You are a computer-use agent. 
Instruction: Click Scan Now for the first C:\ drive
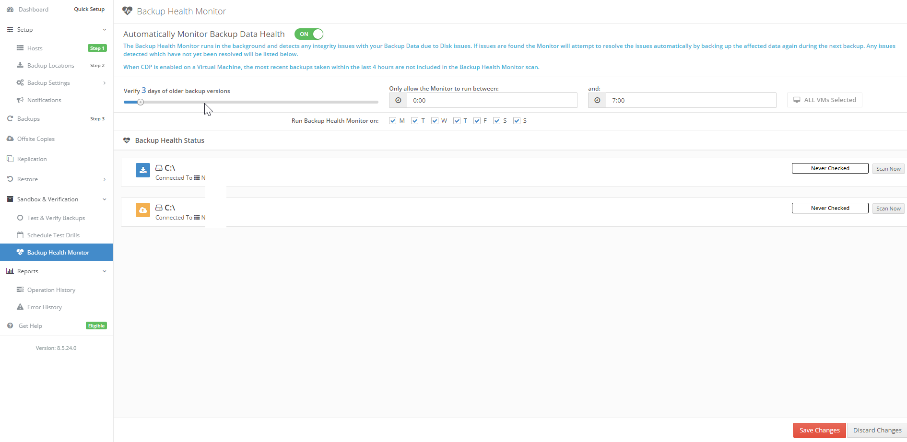pos(888,169)
